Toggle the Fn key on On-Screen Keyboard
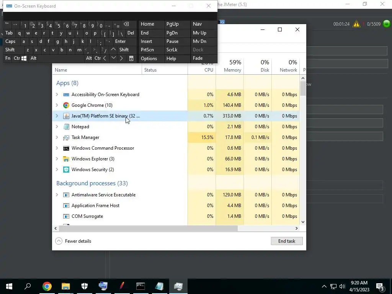Viewport: 392px width, 294px height. 8,58
